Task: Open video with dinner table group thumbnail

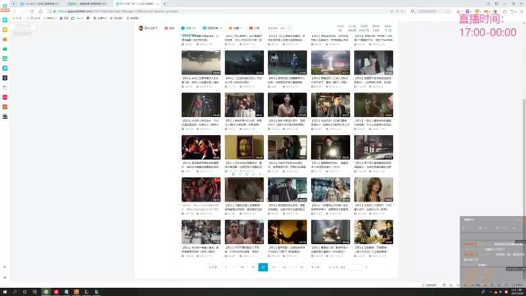Action: (x=244, y=105)
